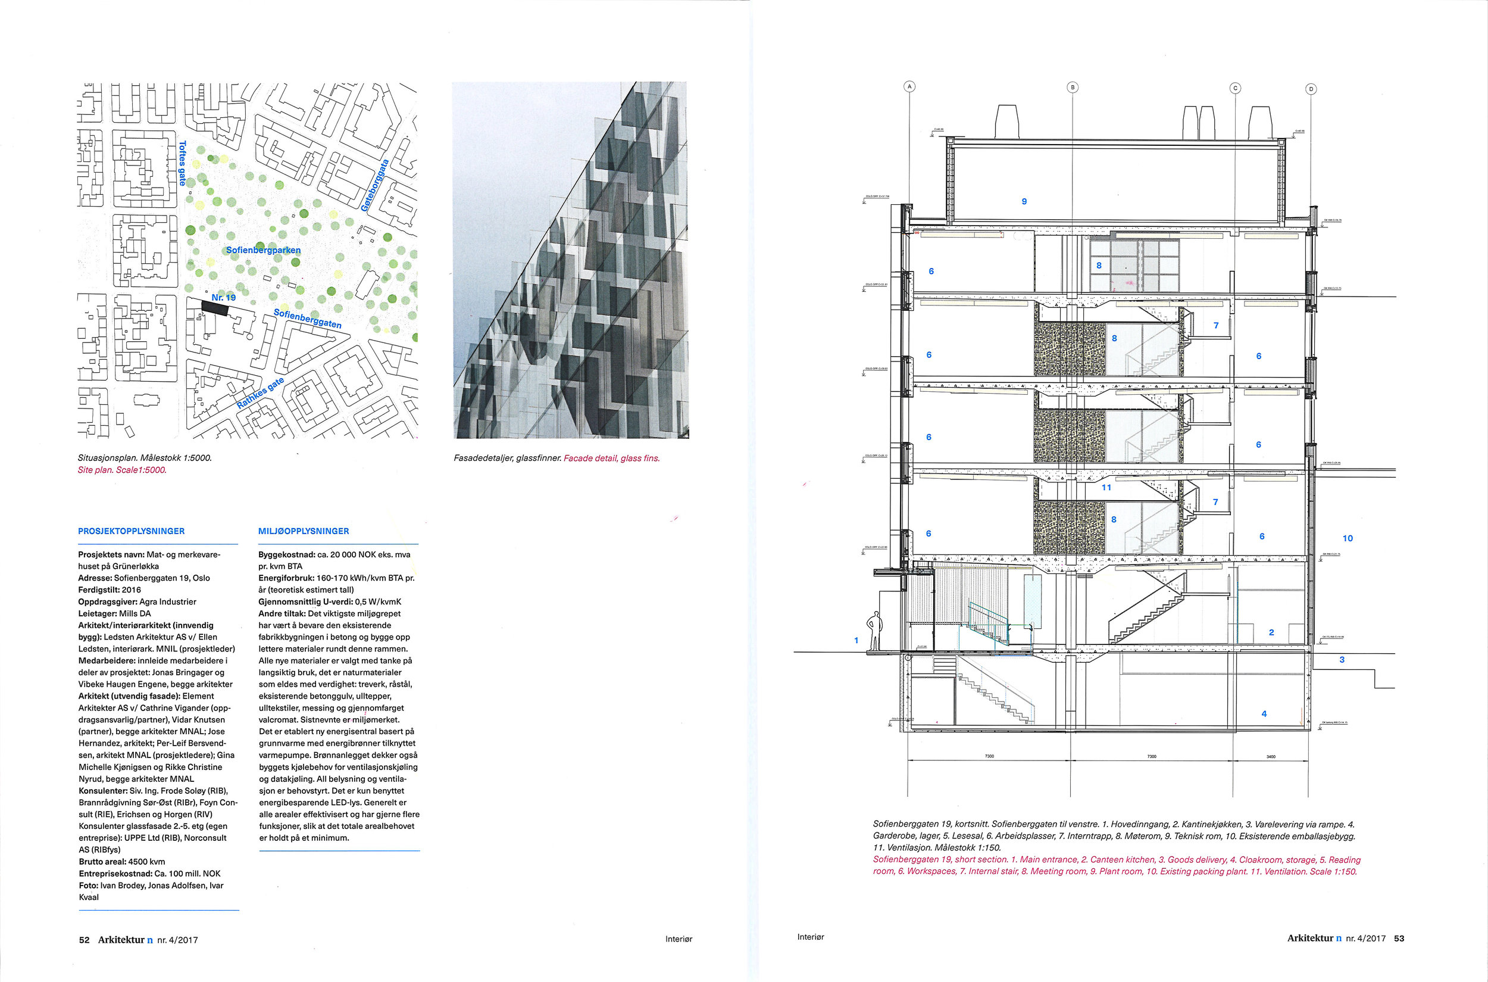Click the number 11 ventilation label
This screenshot has width=1488, height=982.
(1106, 487)
